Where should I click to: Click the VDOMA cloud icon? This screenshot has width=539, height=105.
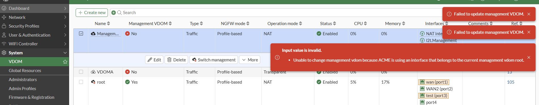pos(93,72)
